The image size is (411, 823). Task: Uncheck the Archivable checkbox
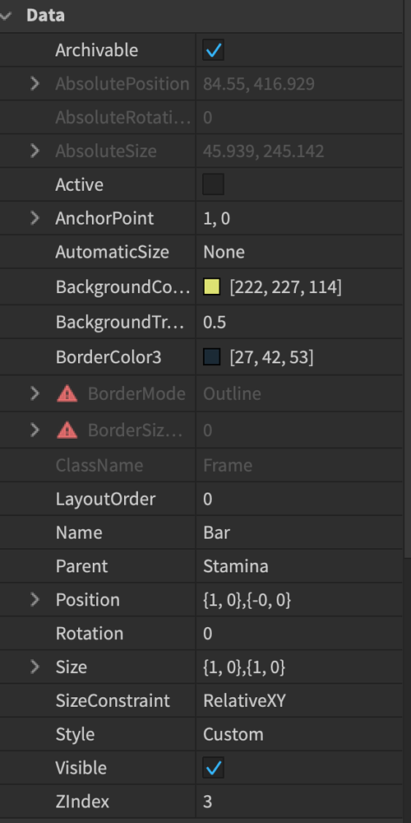point(214,50)
